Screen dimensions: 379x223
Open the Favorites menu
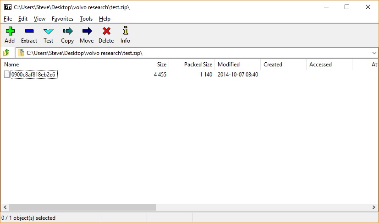pos(62,19)
